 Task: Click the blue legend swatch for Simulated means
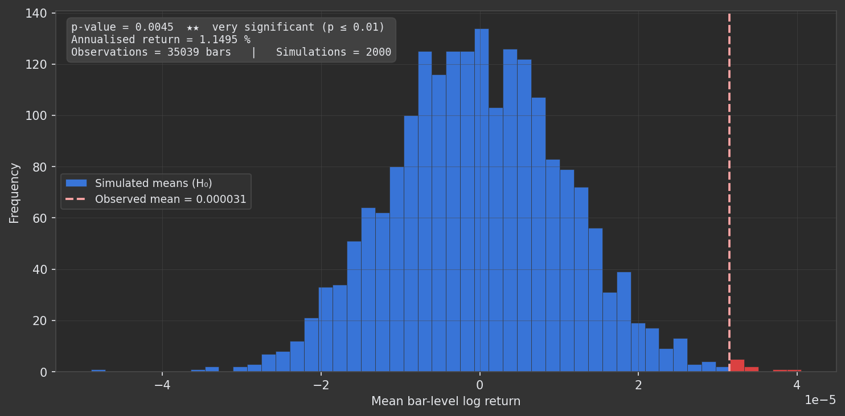[x=76, y=183]
